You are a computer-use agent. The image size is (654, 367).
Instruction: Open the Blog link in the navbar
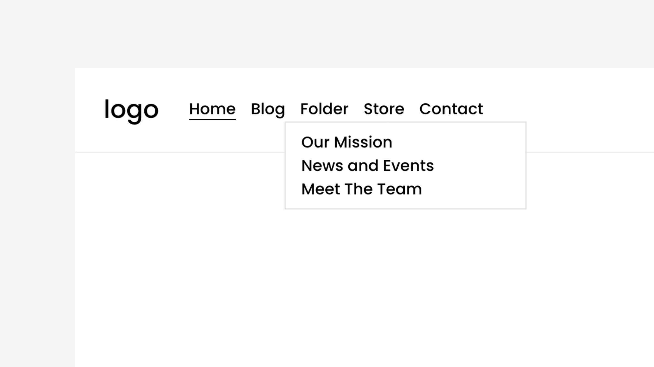tap(268, 109)
